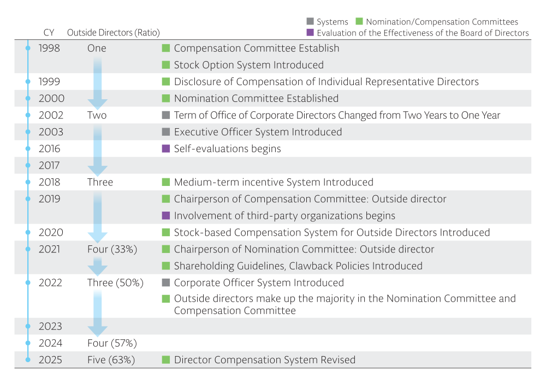Viewport: 546px width, 379px height.
Task: Click the blue arrow between One and Two
Action: (98, 83)
